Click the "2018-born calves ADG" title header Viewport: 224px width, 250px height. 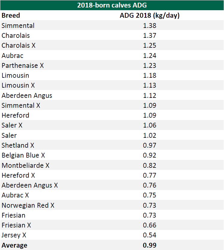pyautogui.click(x=112, y=5)
